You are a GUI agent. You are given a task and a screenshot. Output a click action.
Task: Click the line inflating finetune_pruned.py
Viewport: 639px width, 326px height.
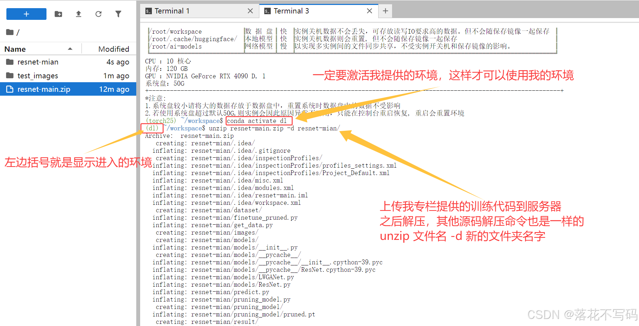point(225,218)
